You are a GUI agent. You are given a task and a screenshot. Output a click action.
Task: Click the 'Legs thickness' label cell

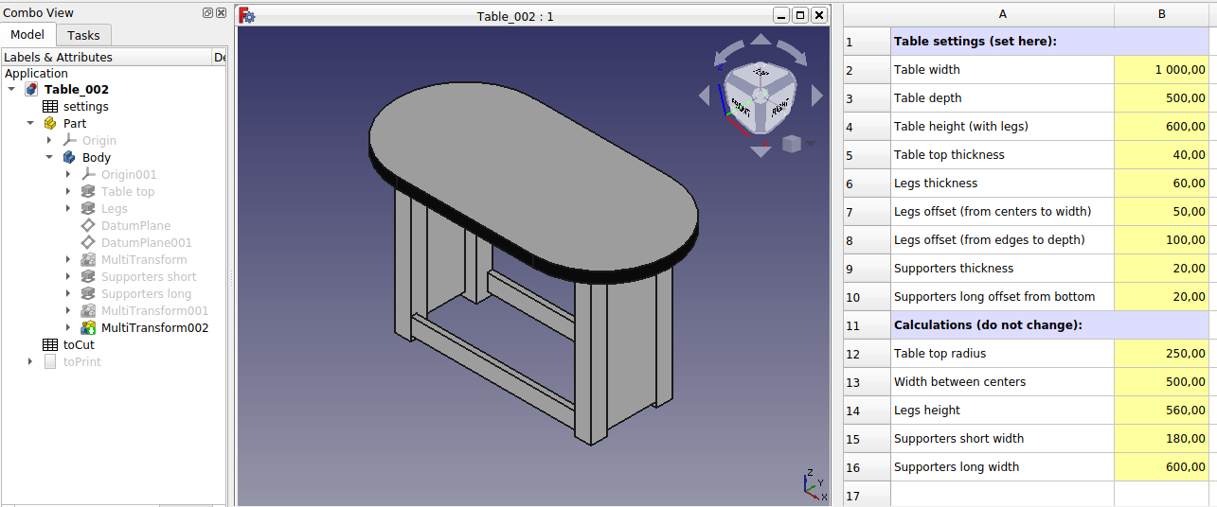[1002, 184]
